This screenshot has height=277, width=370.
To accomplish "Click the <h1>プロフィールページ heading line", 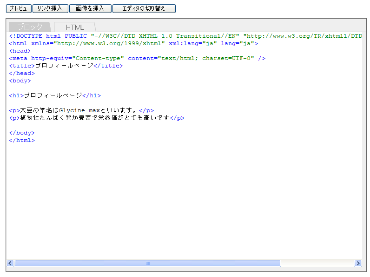I will pyautogui.click(x=55, y=95).
